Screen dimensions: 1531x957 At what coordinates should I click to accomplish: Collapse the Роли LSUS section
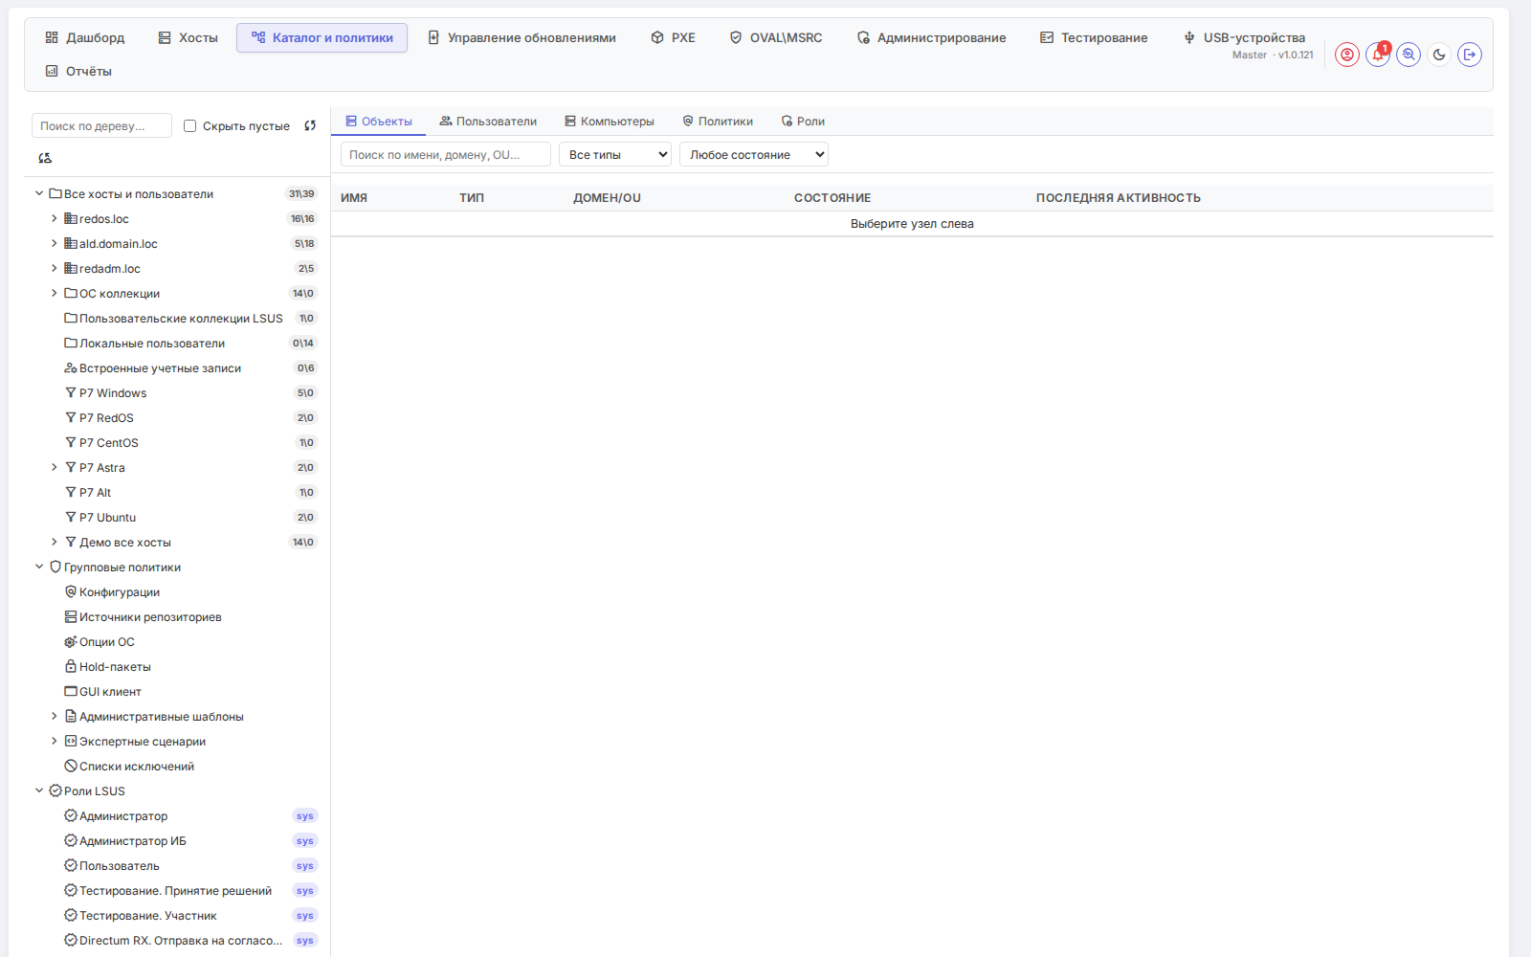[39, 790]
